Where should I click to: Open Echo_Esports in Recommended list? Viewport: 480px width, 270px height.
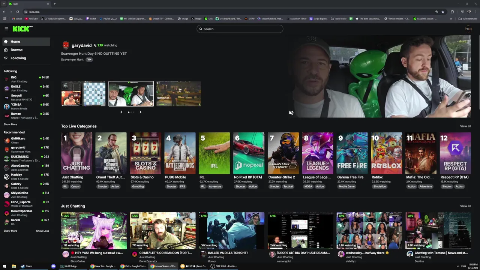(26, 204)
